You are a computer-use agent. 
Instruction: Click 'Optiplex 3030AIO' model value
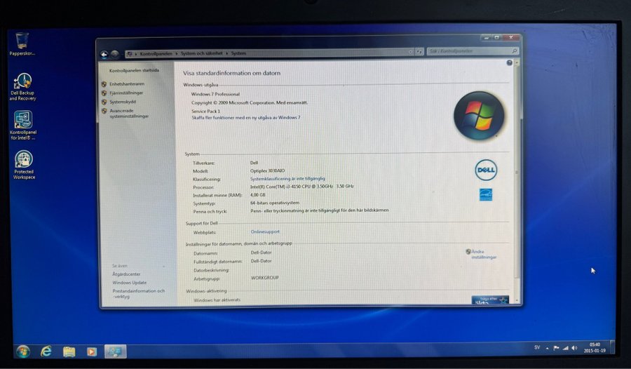(x=267, y=170)
